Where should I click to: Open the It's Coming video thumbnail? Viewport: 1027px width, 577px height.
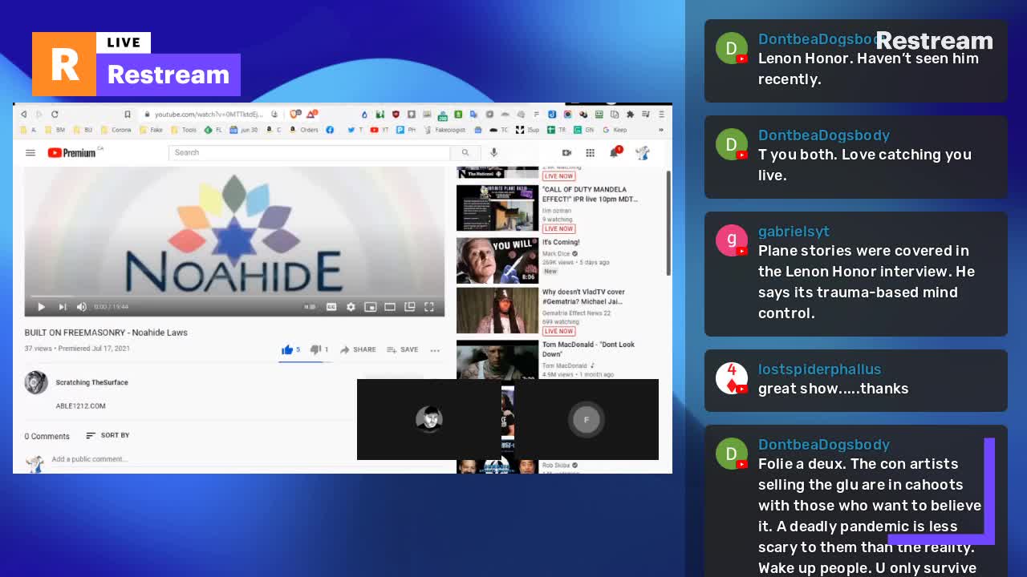497,260
